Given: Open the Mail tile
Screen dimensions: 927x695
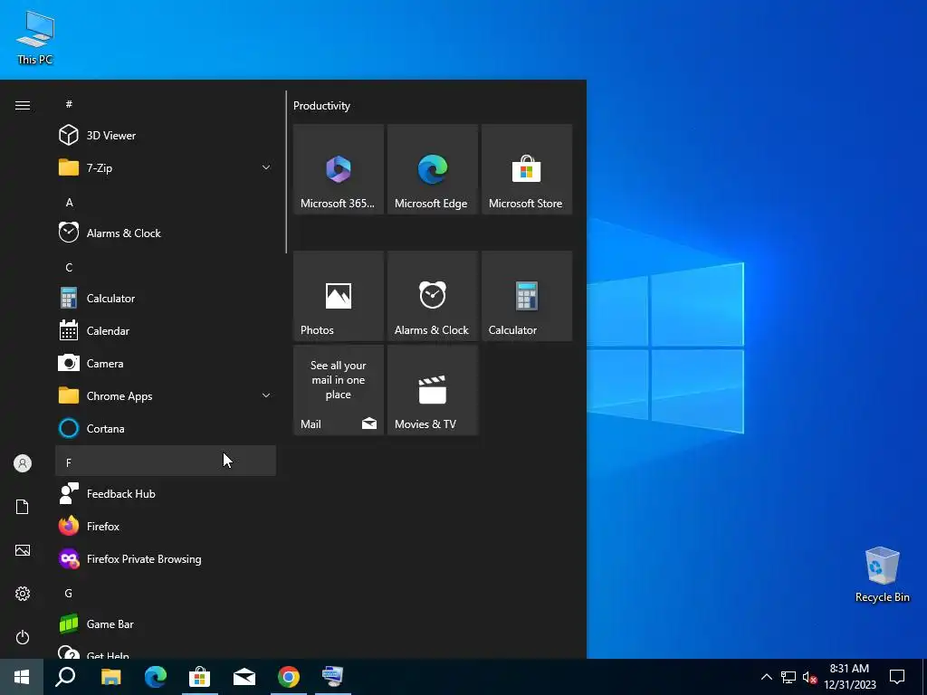Looking at the screenshot, I should click(x=339, y=390).
